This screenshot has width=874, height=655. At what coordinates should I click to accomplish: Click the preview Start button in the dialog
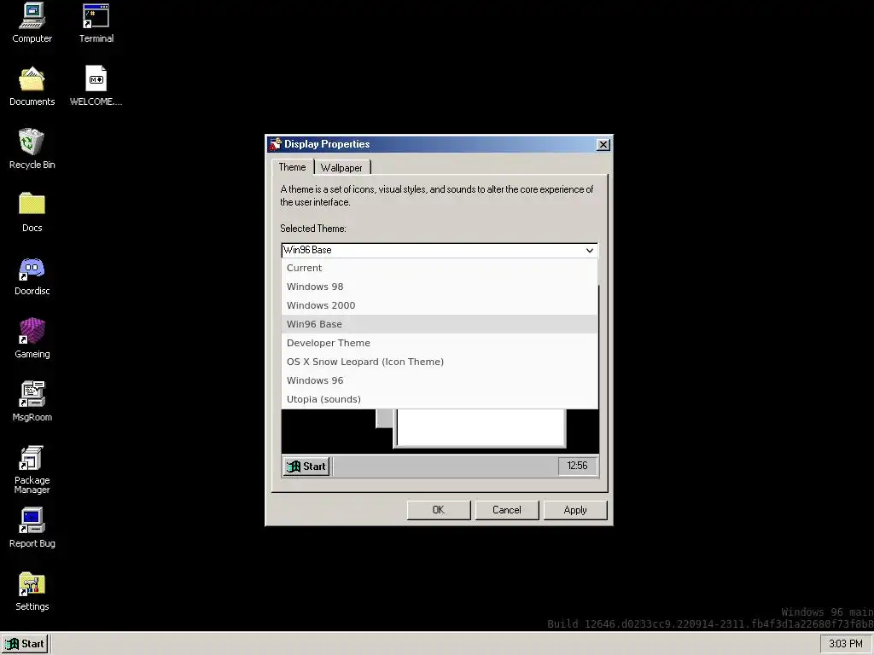(306, 467)
